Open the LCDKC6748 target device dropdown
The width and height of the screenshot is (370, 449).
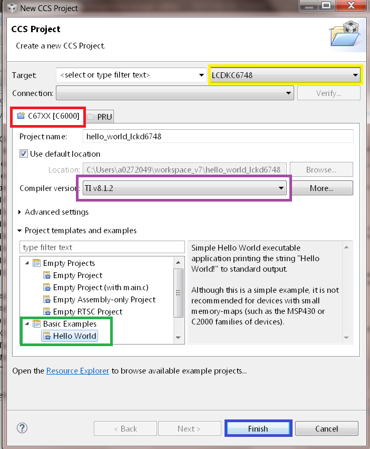285,75
